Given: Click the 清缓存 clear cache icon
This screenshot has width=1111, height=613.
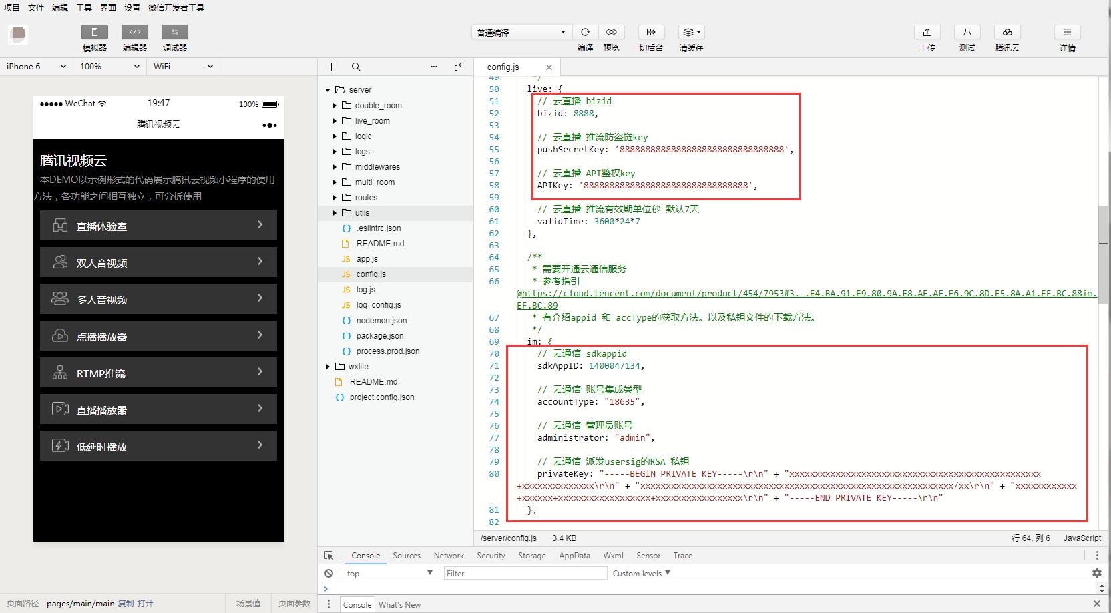Looking at the screenshot, I should coord(691,32).
